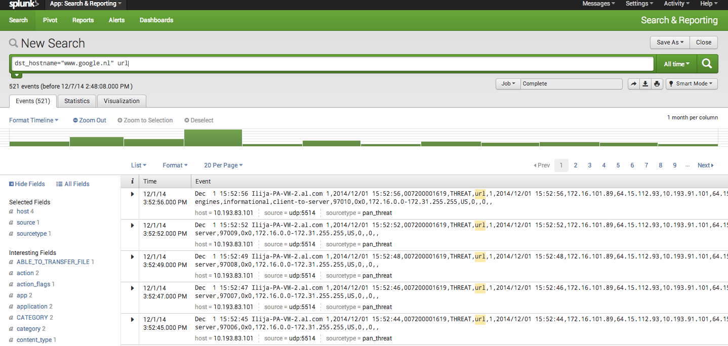Go to results page 3
The image size is (728, 346).
tap(589, 165)
